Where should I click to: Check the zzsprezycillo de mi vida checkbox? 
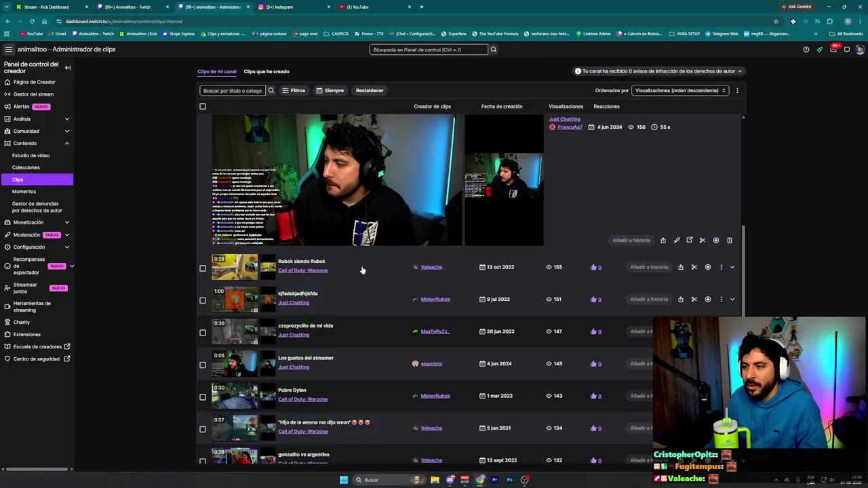(x=203, y=333)
